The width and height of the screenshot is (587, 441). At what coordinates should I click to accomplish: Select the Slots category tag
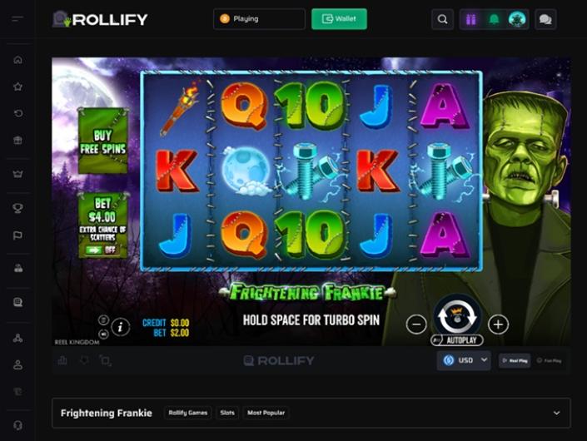click(x=227, y=413)
